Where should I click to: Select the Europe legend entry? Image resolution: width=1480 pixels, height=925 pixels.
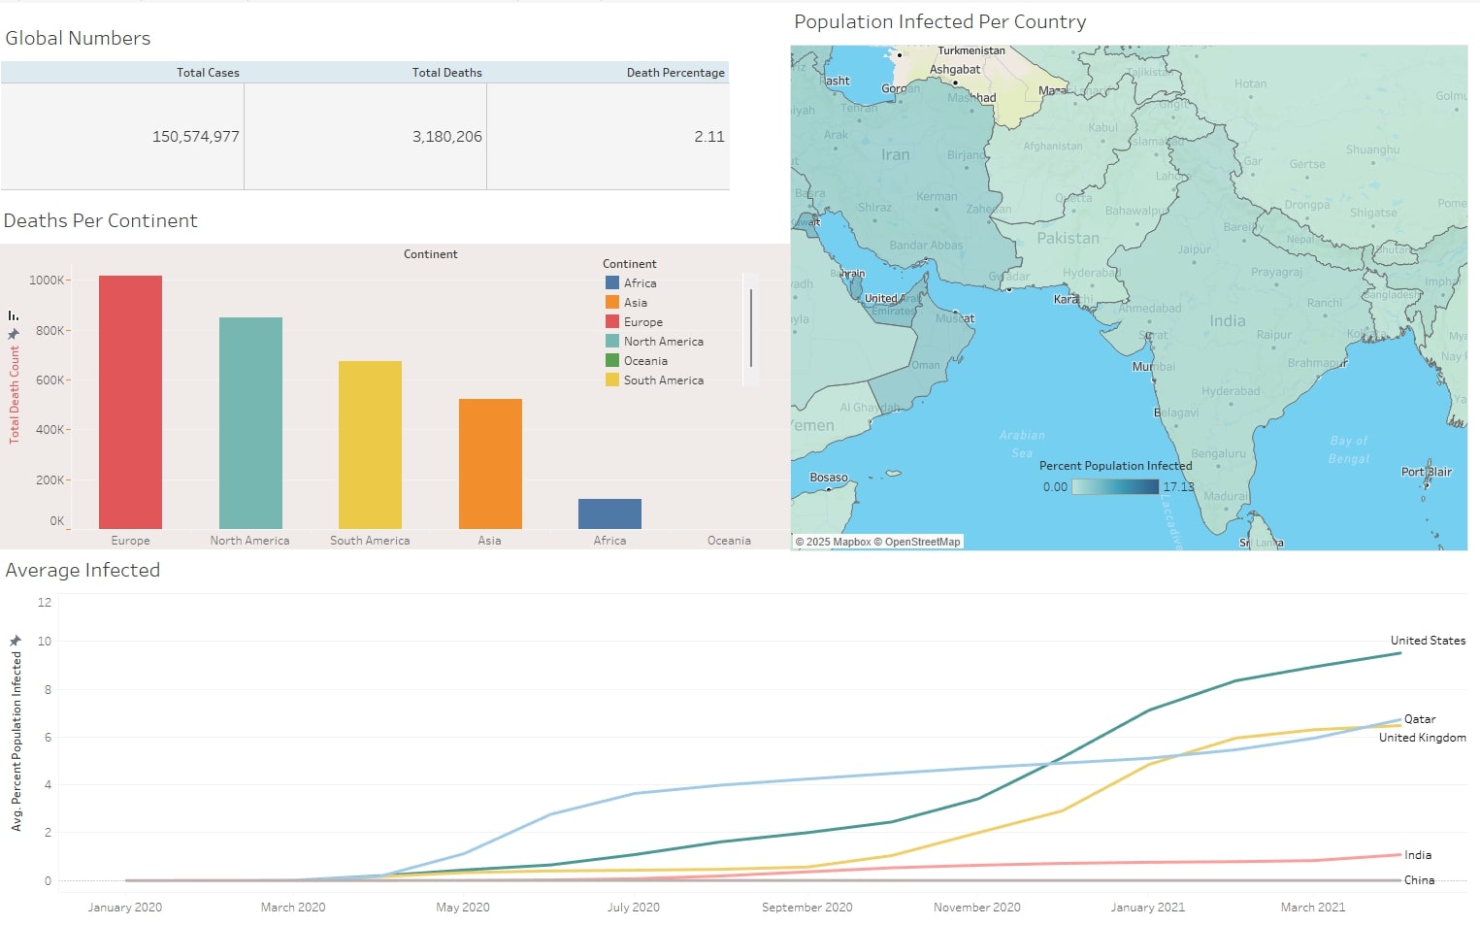point(642,322)
